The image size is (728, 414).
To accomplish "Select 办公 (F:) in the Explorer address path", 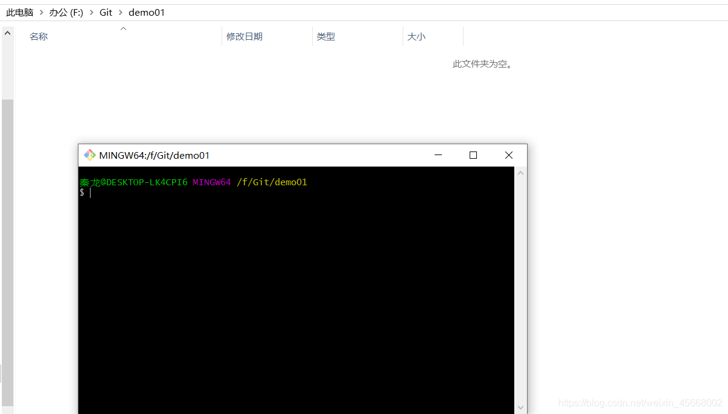I will coord(66,12).
